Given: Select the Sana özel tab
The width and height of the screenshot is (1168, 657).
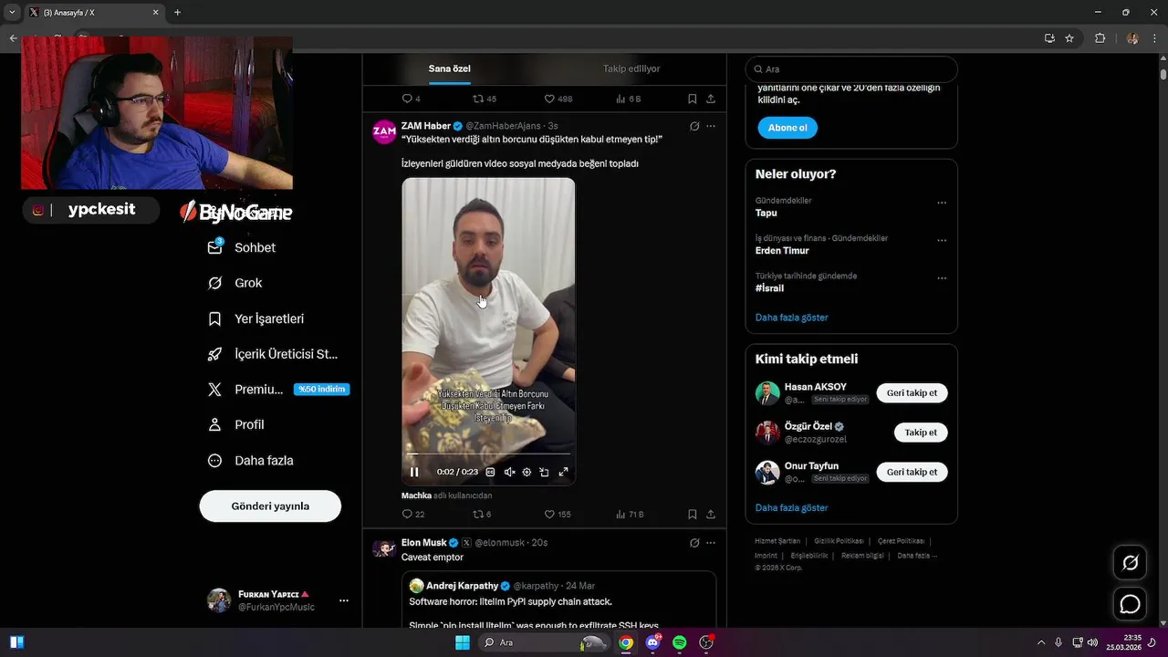Looking at the screenshot, I should [450, 68].
